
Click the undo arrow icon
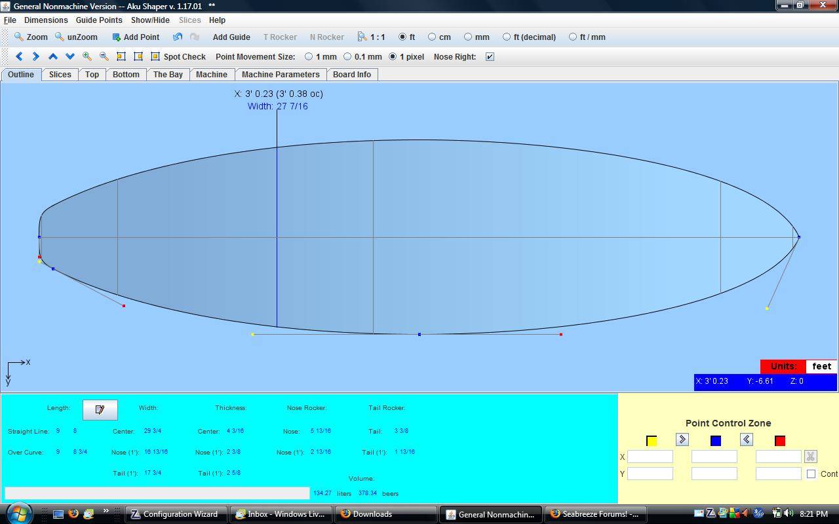(x=178, y=37)
